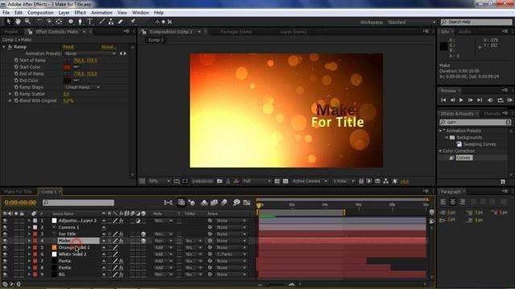Image resolution: width=515 pixels, height=289 pixels.
Task: Enable motion blur for timeline
Action: pyautogui.click(x=224, y=203)
